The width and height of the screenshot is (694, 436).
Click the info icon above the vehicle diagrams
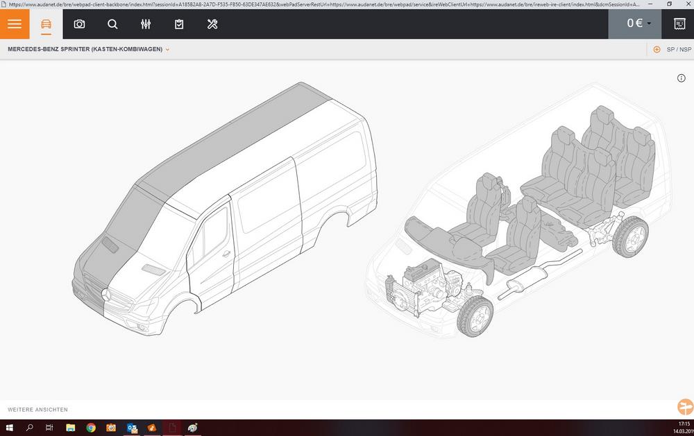coord(681,78)
